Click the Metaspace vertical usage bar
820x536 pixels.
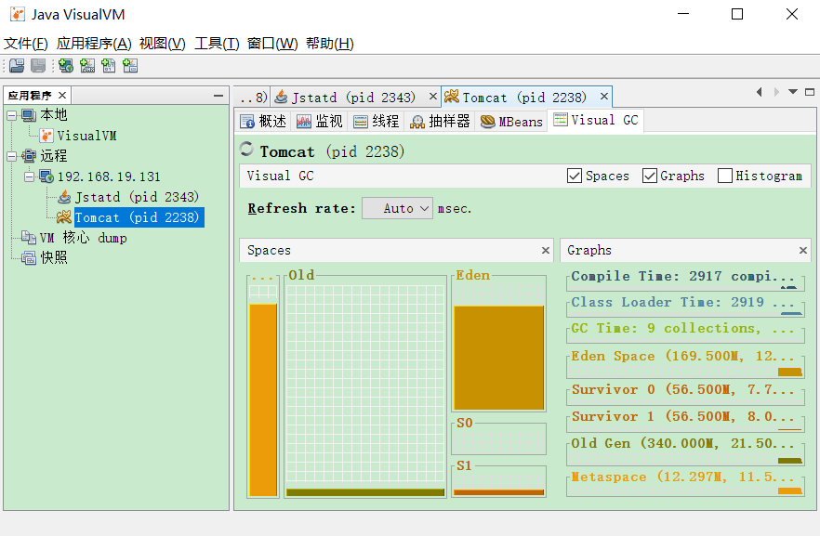click(263, 399)
